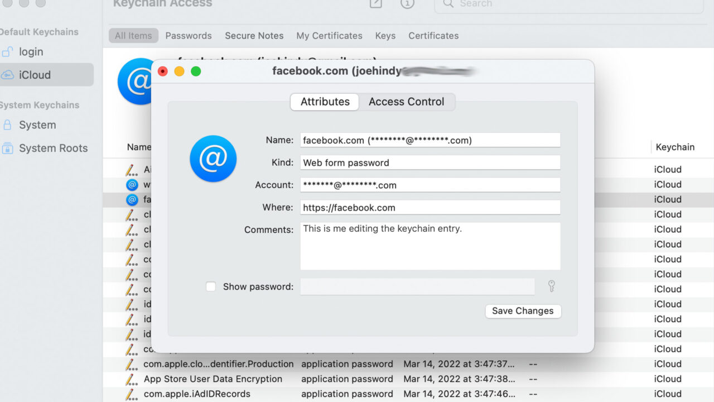Click the new keychain item compose icon
The width and height of the screenshot is (714, 402).
[376, 4]
